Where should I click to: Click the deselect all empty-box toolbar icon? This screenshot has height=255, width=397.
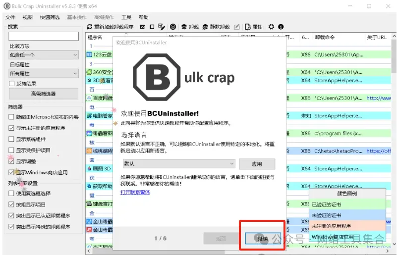152,27
